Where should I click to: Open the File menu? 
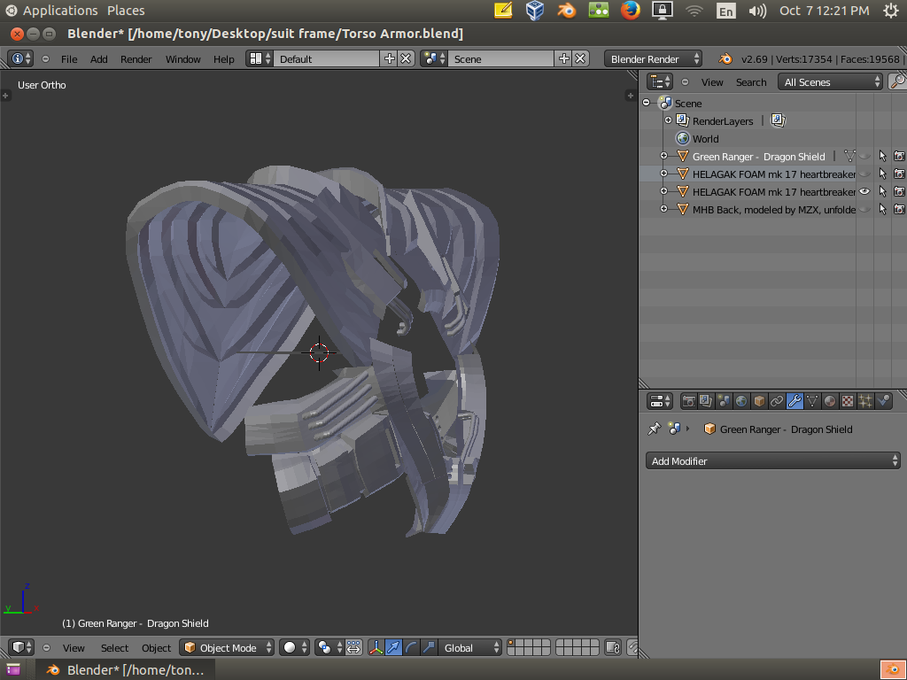click(69, 59)
